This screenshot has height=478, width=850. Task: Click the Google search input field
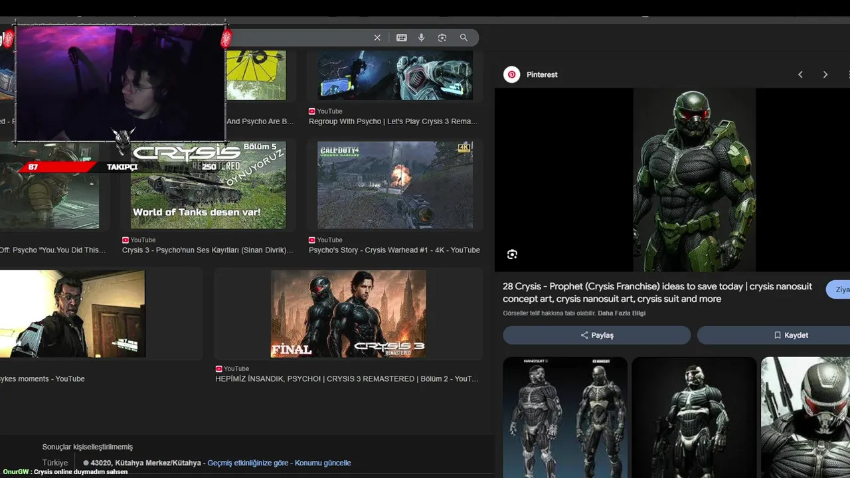click(x=299, y=38)
